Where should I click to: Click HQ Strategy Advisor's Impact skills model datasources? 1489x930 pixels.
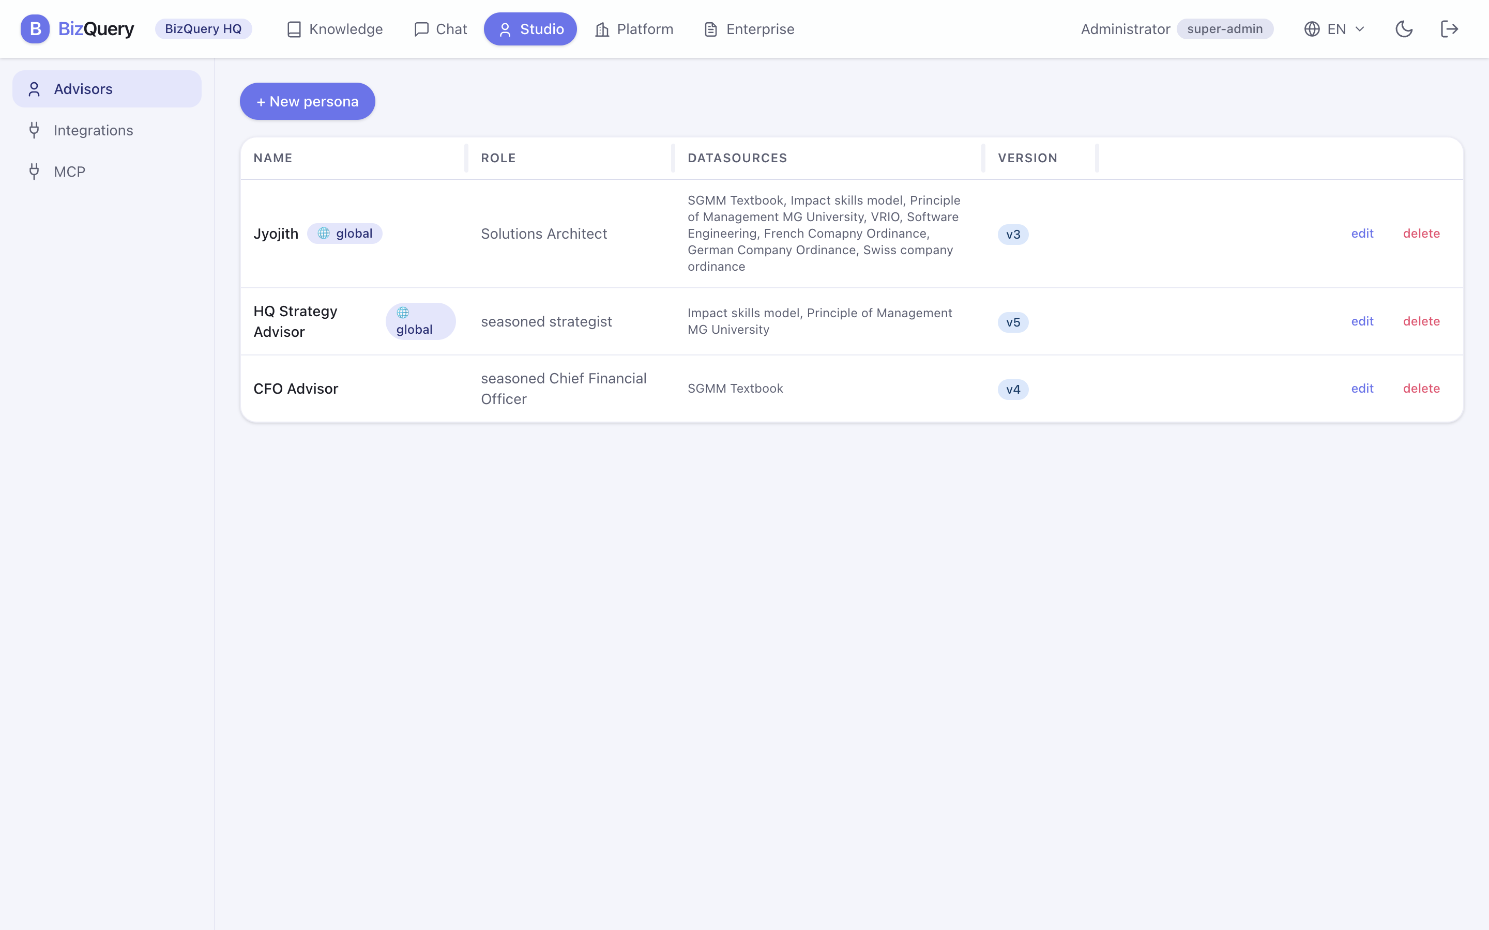819,321
